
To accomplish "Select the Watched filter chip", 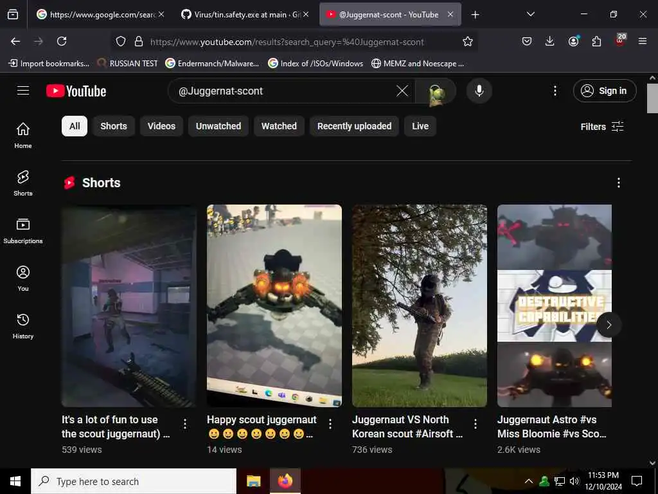I will coord(279,126).
